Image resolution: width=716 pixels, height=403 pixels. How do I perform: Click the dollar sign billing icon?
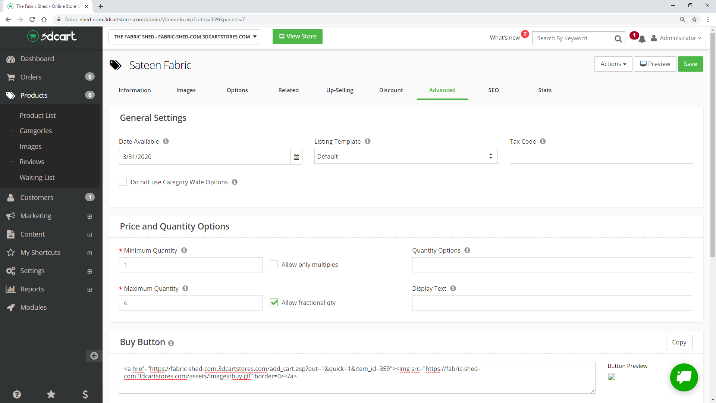[x=85, y=394]
